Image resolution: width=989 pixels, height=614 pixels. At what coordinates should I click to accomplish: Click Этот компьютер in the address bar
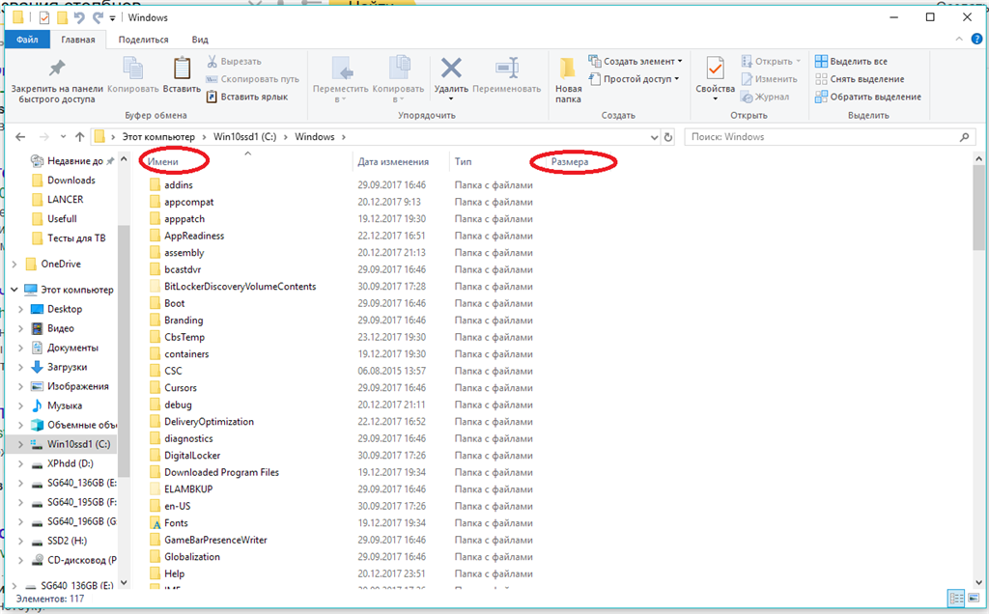[x=158, y=137]
